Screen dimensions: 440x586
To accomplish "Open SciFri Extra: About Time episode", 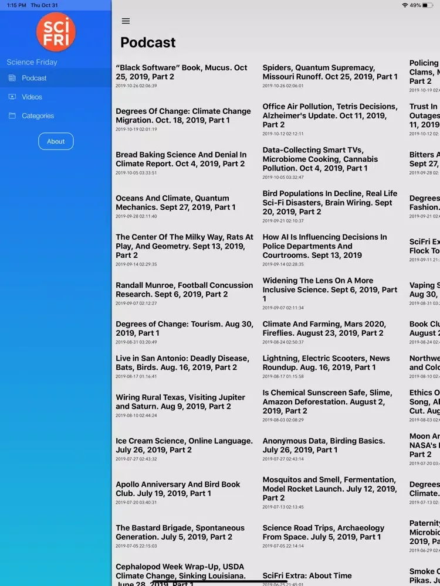I will [307, 575].
